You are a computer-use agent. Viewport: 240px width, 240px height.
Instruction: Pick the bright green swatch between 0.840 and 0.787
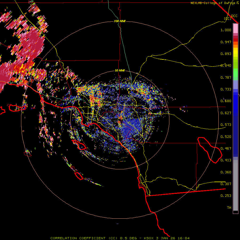[235, 73]
